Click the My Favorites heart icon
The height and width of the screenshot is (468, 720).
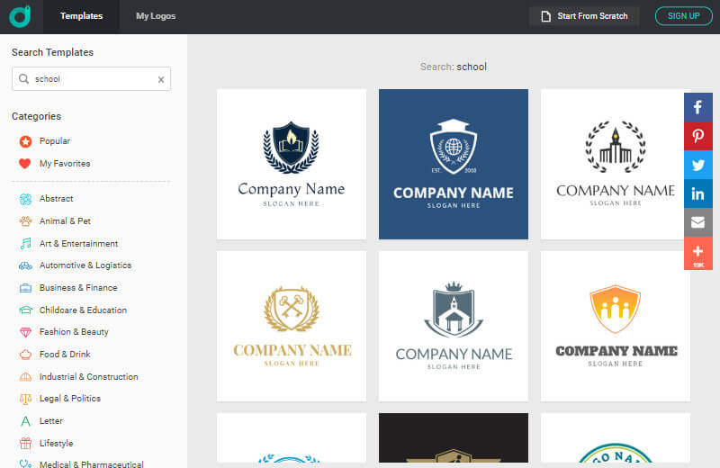pyautogui.click(x=25, y=164)
